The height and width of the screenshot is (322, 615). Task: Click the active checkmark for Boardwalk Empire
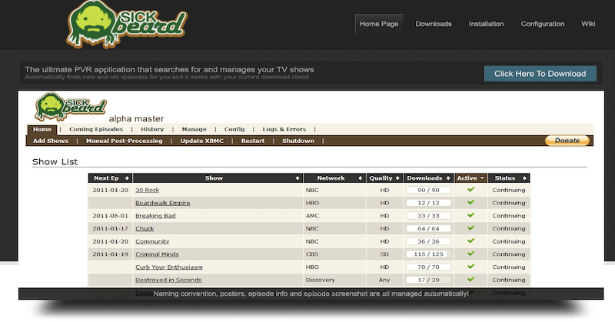click(x=470, y=202)
